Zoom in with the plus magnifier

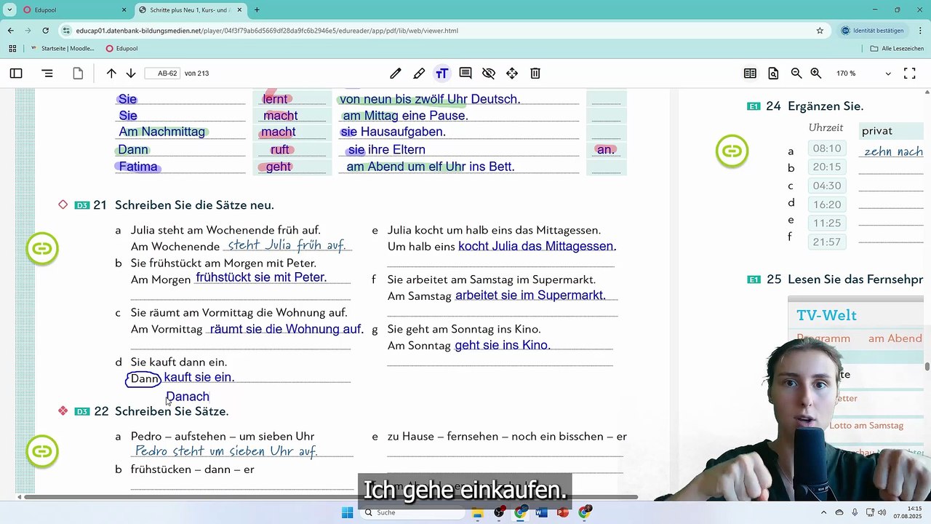click(816, 74)
